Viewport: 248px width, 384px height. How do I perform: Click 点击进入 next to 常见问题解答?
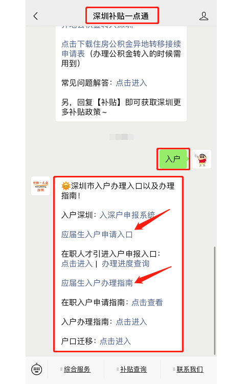pyautogui.click(x=131, y=83)
